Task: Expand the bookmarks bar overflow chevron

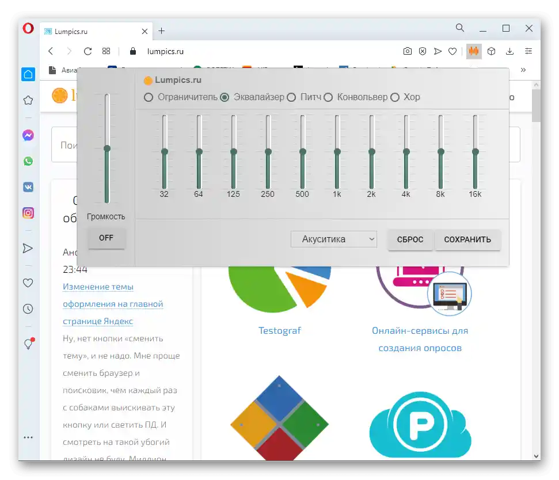Action: tap(523, 70)
